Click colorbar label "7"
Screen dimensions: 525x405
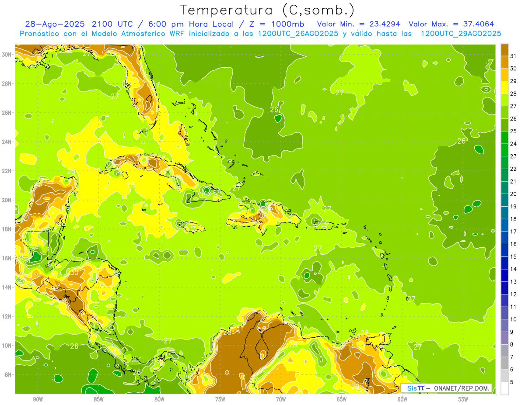click(x=512, y=357)
